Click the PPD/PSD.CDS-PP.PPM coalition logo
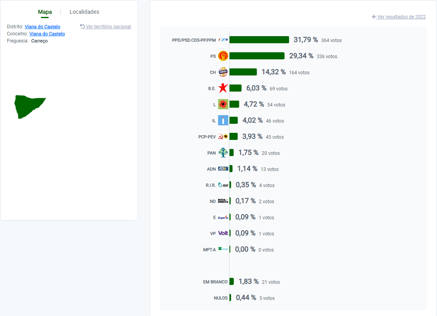The image size is (437, 316). 223,40
